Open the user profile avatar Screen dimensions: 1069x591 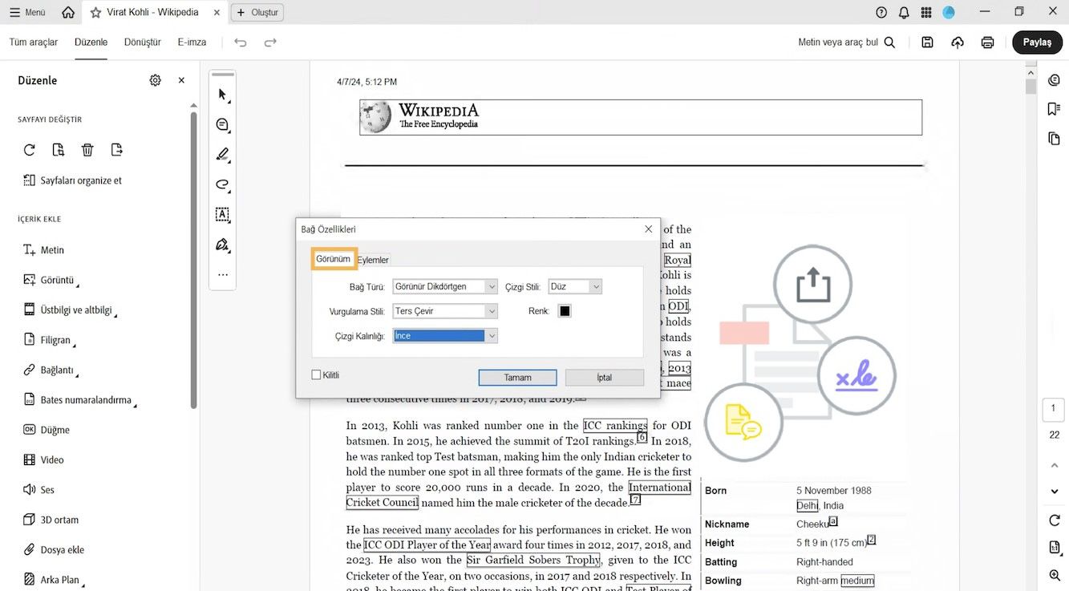949,13
